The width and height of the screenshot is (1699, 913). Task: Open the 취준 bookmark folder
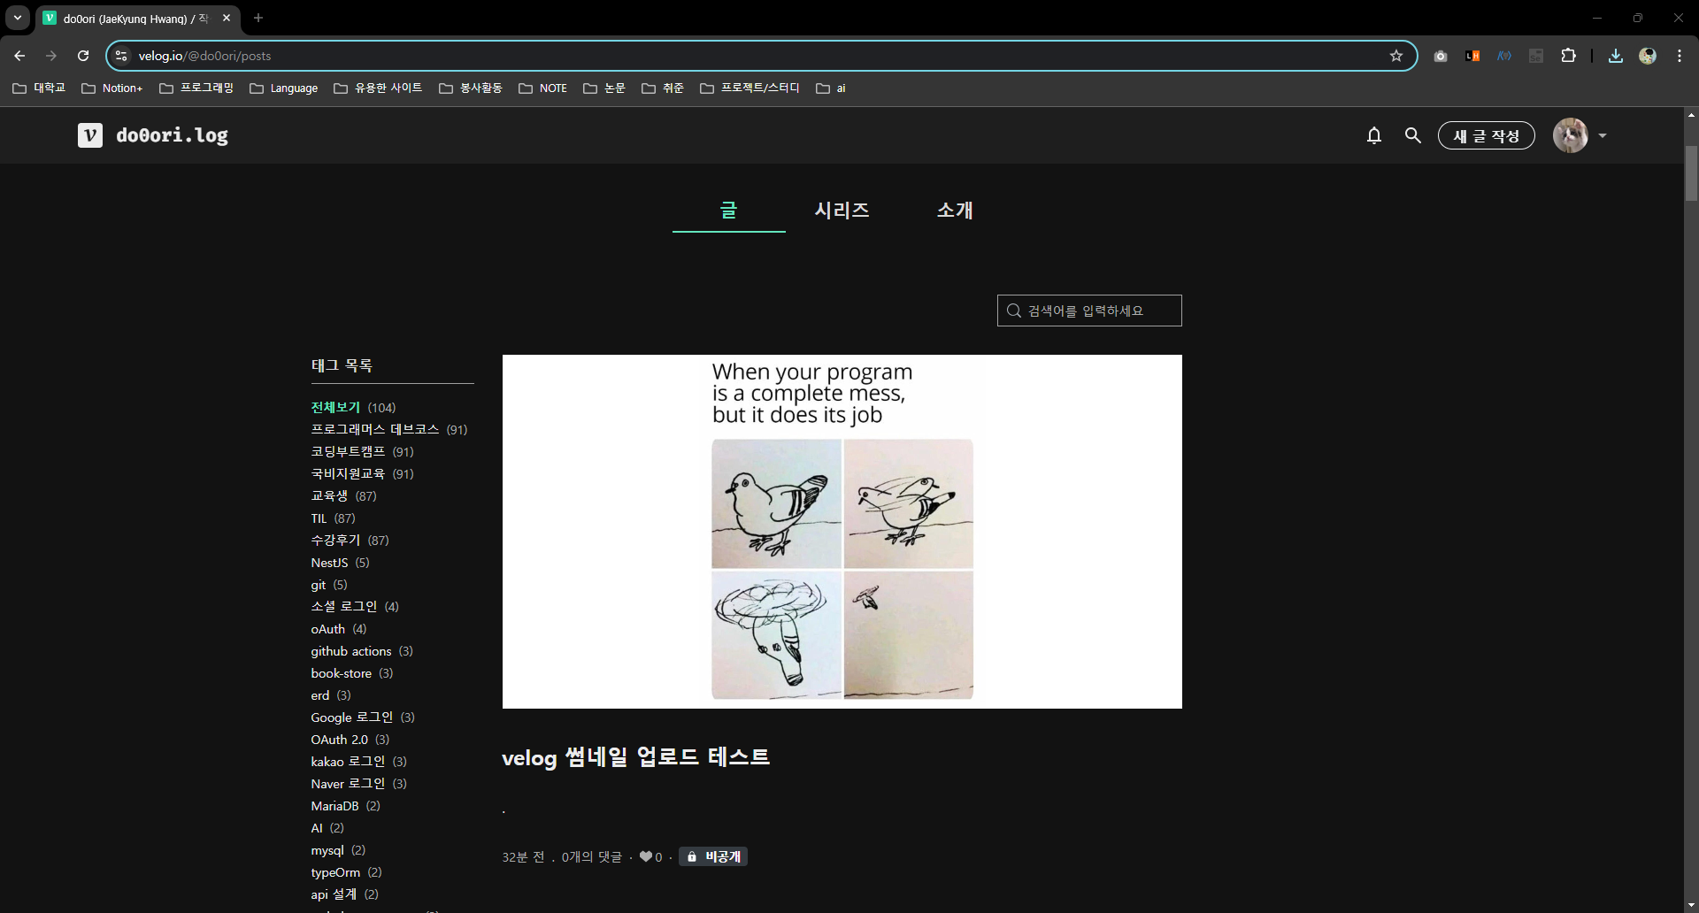click(663, 88)
